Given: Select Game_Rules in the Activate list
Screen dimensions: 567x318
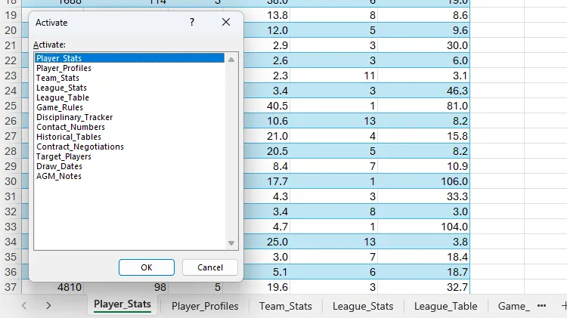Looking at the screenshot, I should point(59,107).
